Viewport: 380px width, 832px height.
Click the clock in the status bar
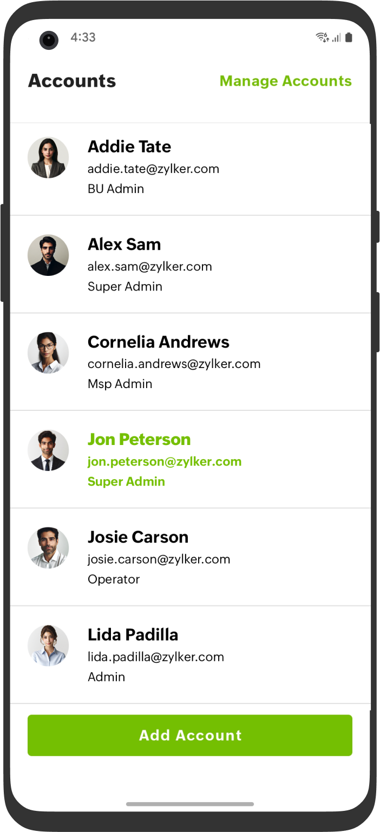(82, 37)
